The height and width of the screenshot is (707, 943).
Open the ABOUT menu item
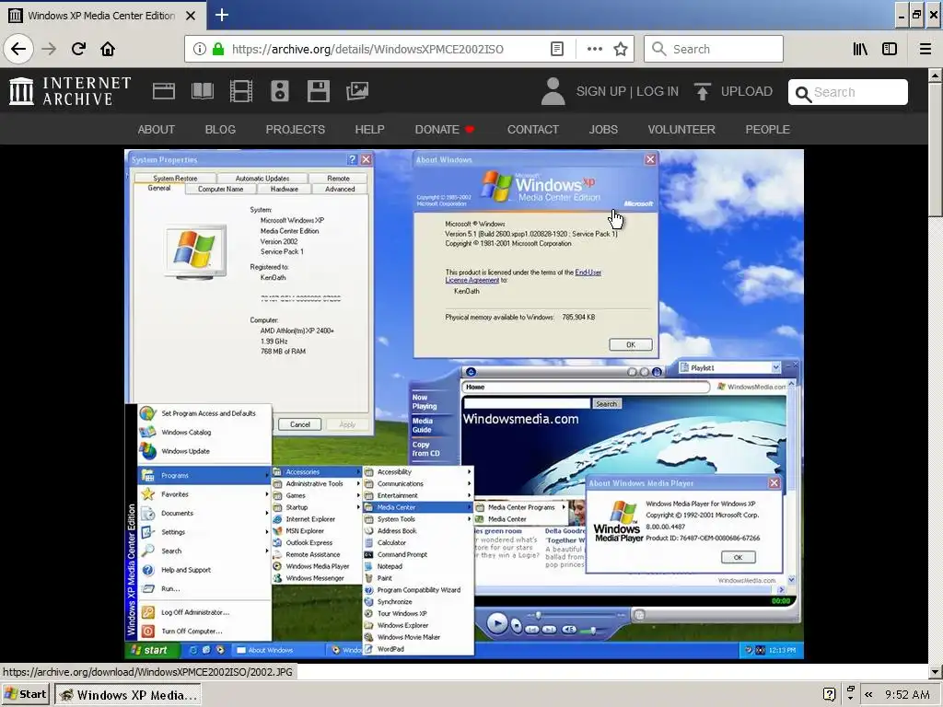(157, 129)
